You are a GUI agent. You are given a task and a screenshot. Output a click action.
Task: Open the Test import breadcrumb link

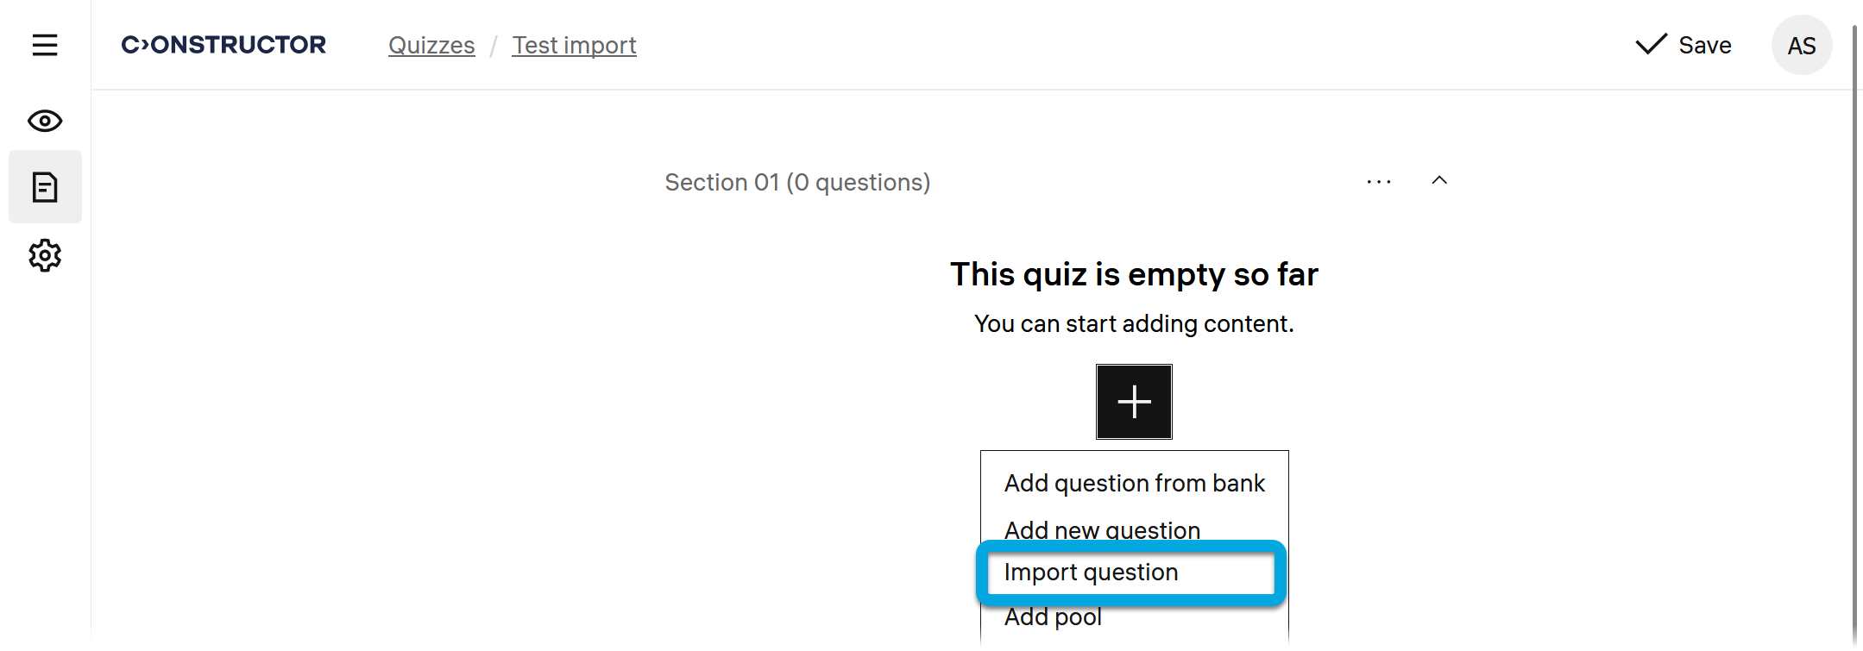574,46
